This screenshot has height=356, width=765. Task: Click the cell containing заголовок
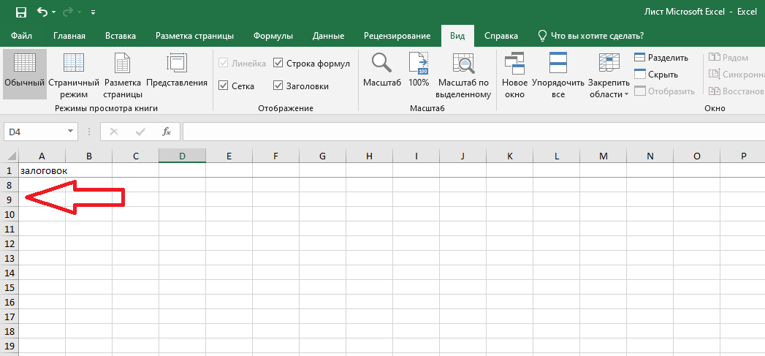click(42, 170)
